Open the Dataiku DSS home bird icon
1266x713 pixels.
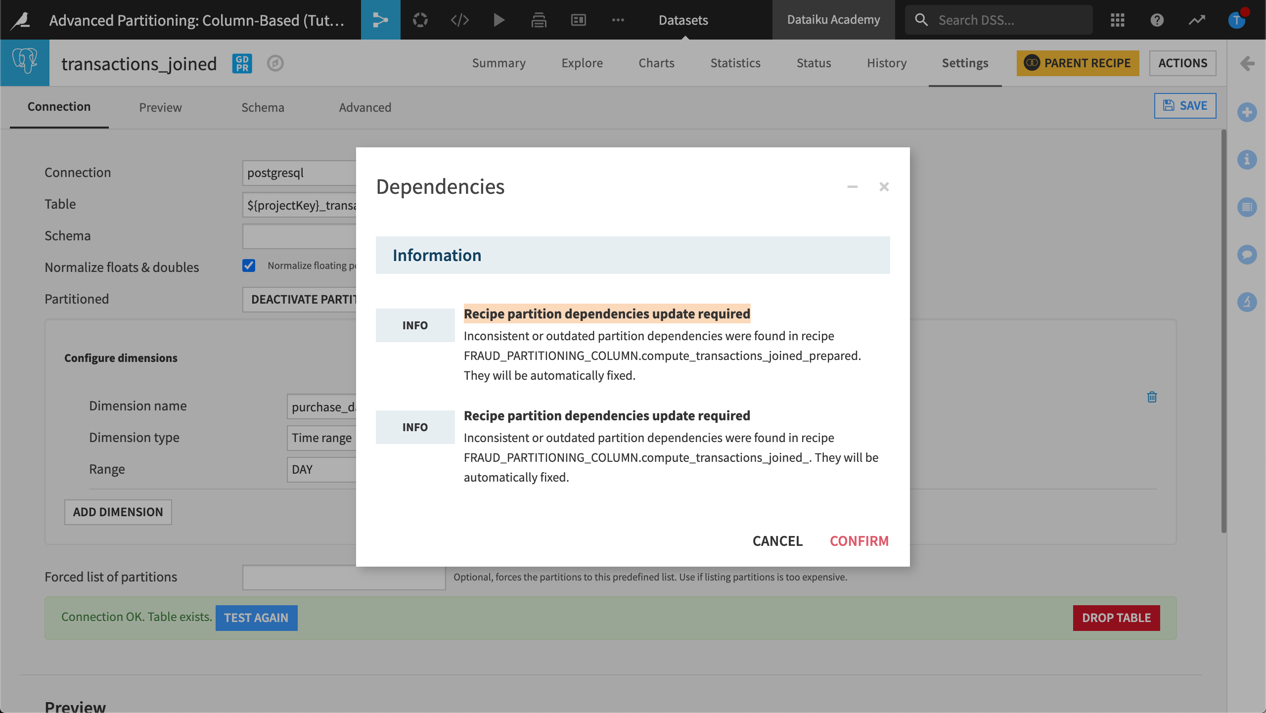tap(20, 20)
